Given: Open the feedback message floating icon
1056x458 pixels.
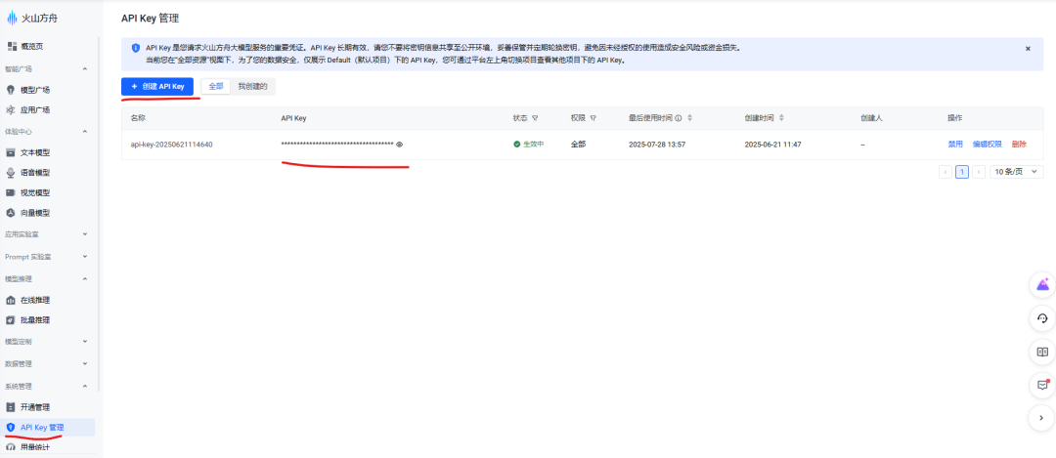Looking at the screenshot, I should [1042, 386].
